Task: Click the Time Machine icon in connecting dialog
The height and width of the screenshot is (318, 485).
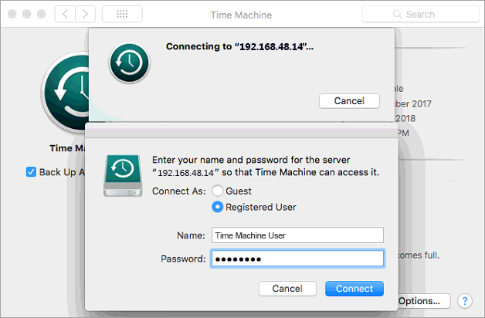Action: (129, 63)
